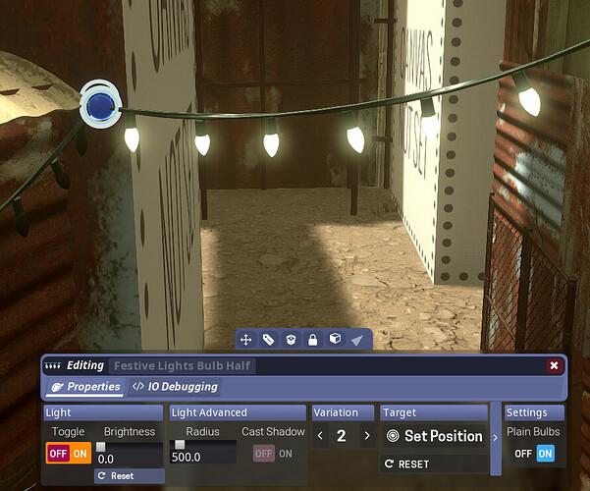This screenshot has width=590, height=491.
Task: Click the move tool icon in toolbar
Action: [247, 340]
